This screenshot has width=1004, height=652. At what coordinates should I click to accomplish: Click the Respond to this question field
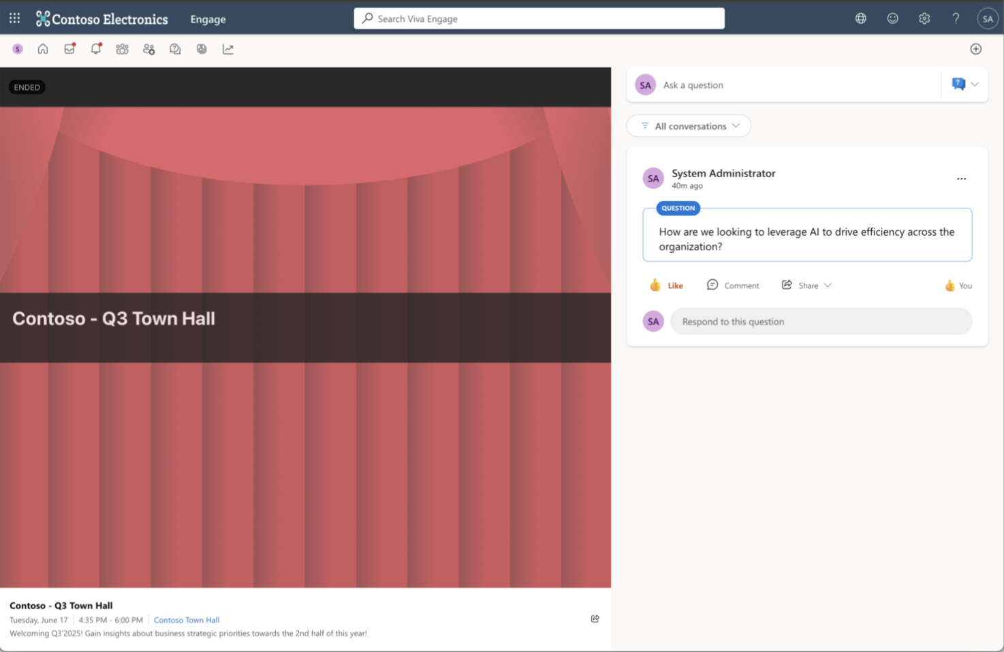coord(821,321)
